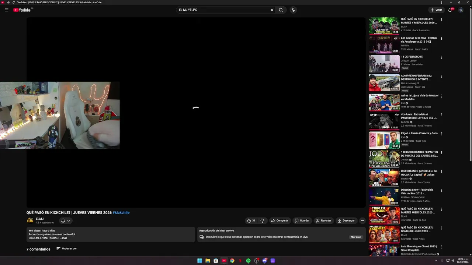
Task: Clip the video using Recortar
Action: pyautogui.click(x=323, y=220)
